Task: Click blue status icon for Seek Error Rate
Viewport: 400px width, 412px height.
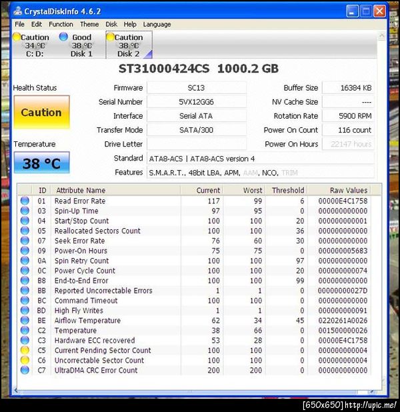Action: [25, 241]
